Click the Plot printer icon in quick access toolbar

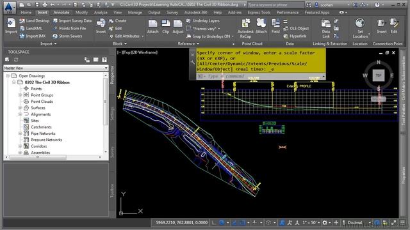coord(45,4)
